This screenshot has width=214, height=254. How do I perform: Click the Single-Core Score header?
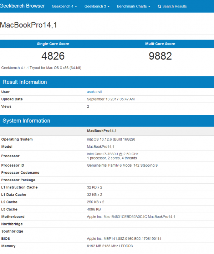53,44
